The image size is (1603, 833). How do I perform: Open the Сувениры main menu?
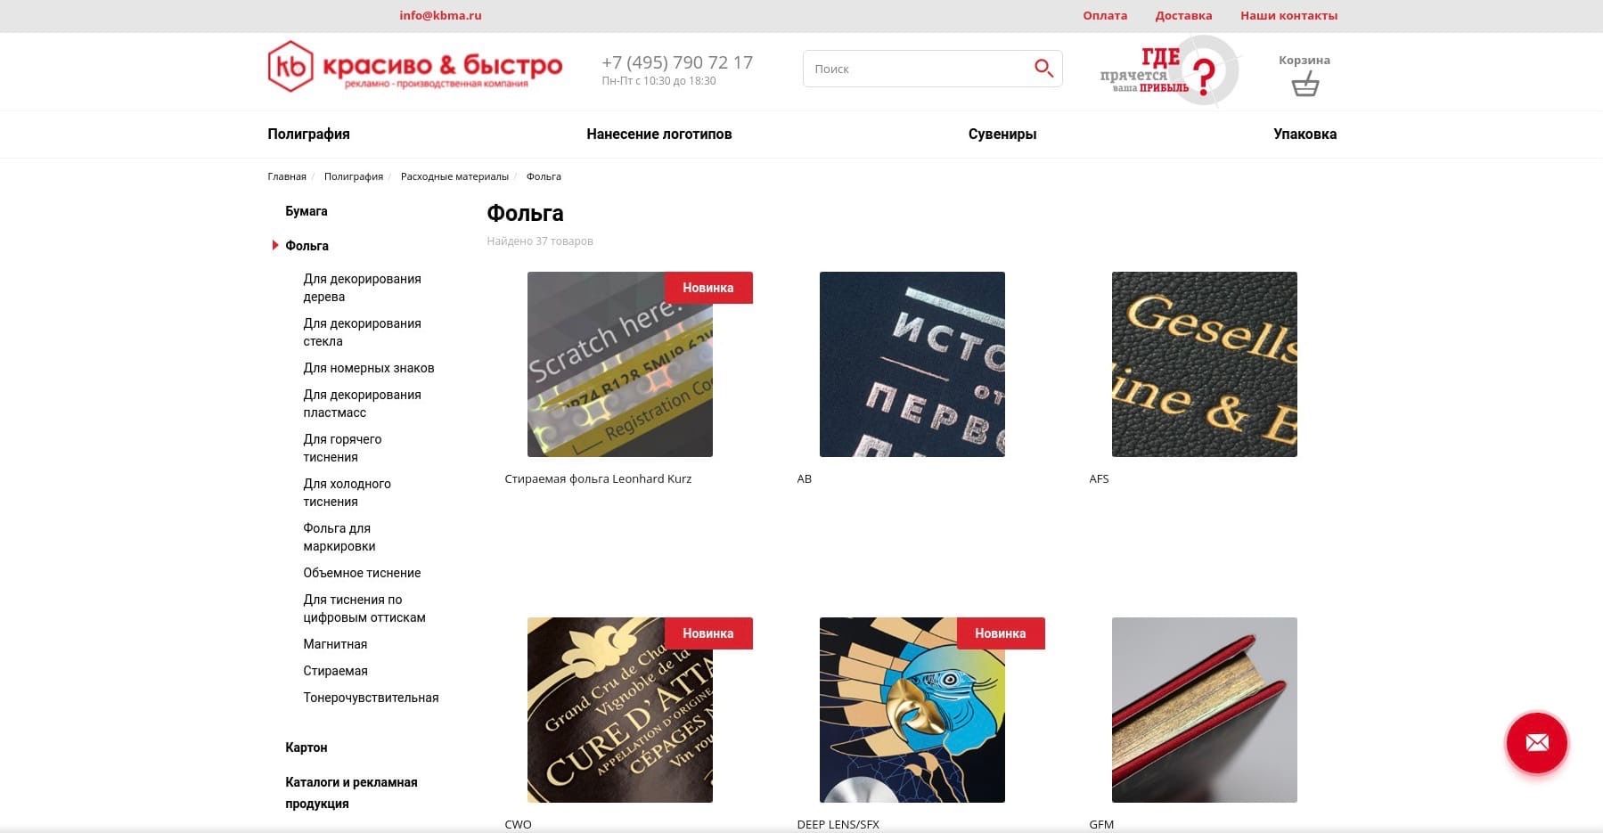pos(1002,135)
